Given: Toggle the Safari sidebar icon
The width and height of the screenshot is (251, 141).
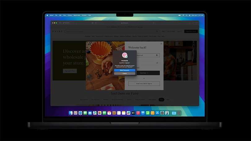Looking at the screenshot, I should tap(60, 23).
